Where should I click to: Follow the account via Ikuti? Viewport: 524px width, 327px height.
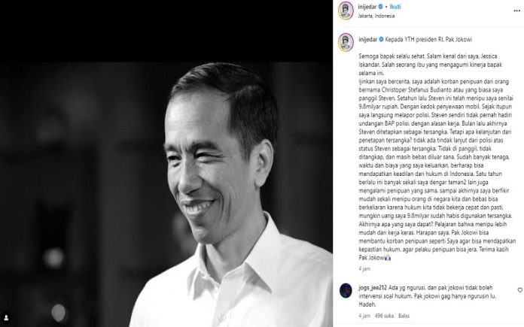395,7
